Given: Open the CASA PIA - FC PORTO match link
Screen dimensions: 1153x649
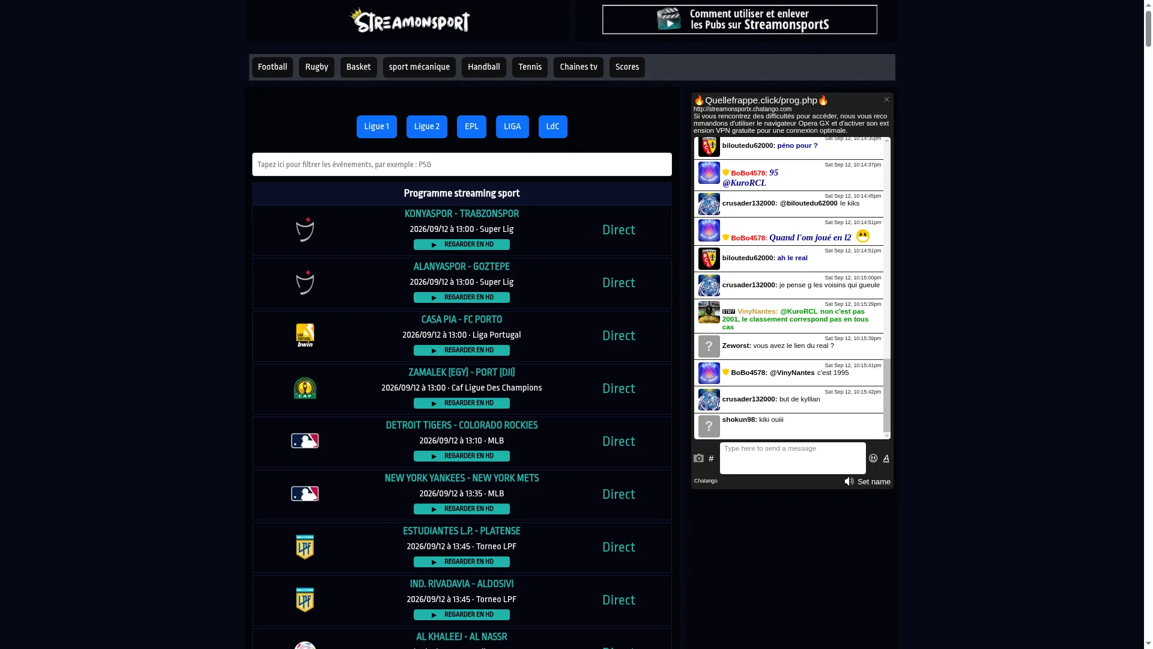Looking at the screenshot, I should 462,320.
